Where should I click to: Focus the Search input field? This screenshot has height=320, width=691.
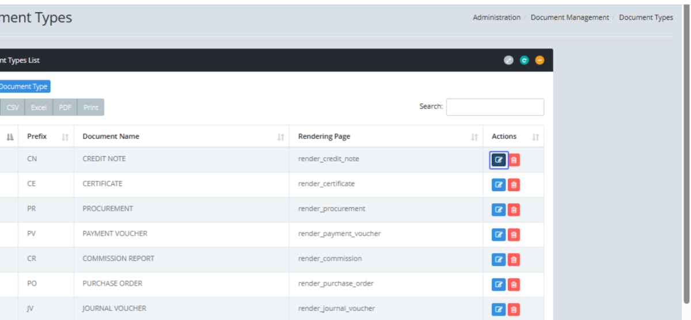(495, 107)
